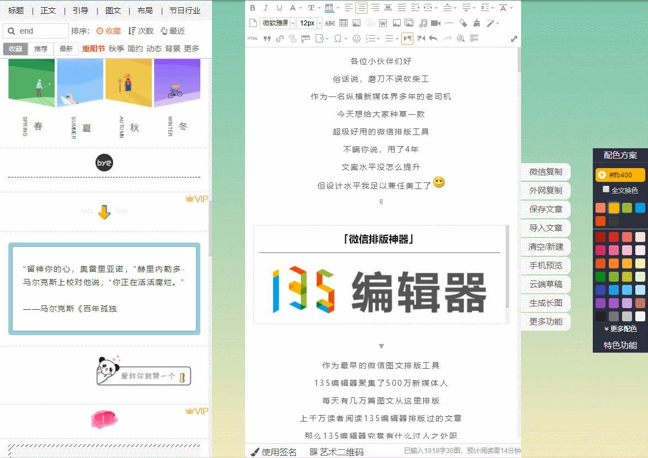The height and width of the screenshot is (458, 648).
Task: Click 使用签名 at editor bottom
Action: [x=274, y=452]
